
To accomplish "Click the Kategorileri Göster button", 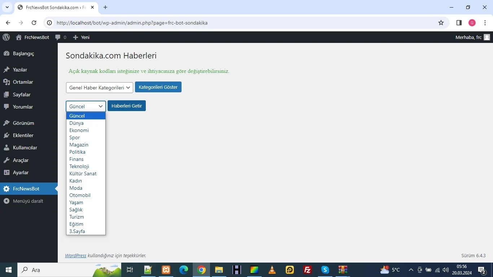I will coord(158,87).
